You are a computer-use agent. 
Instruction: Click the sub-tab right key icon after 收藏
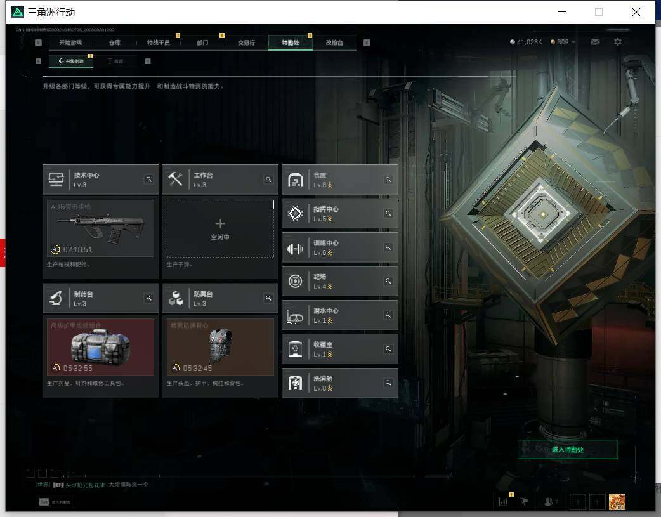tap(148, 61)
